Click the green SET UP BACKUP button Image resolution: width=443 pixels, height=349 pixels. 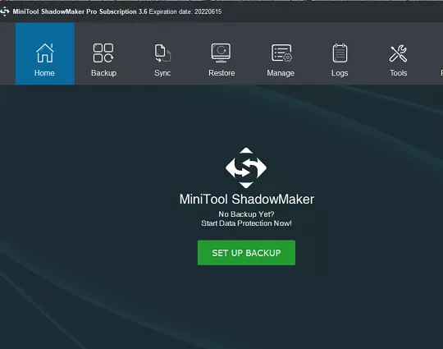tap(246, 253)
